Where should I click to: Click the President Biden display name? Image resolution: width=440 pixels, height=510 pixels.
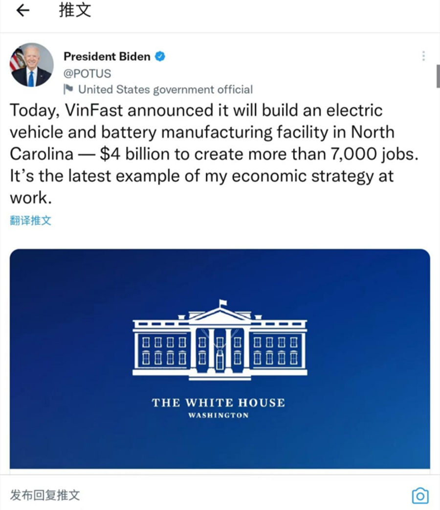107,56
